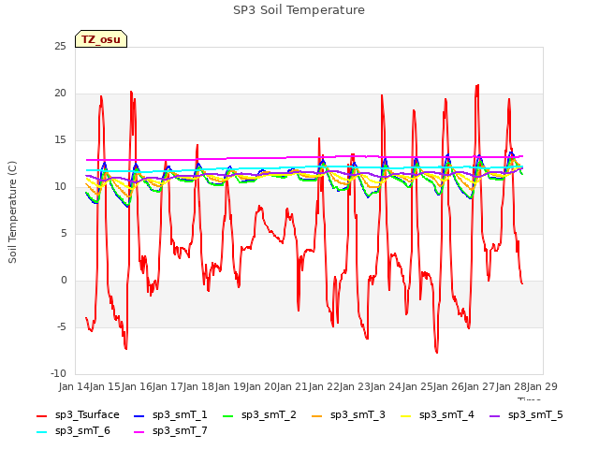The image size is (599, 449).
Task: Click the -10 y-axis tick label
Action: [x=58, y=373]
